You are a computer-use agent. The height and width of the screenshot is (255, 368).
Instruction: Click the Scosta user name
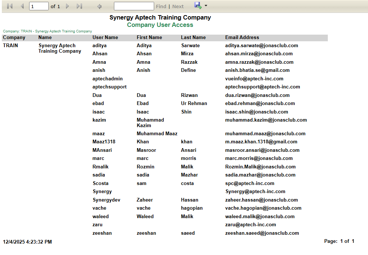click(100, 184)
